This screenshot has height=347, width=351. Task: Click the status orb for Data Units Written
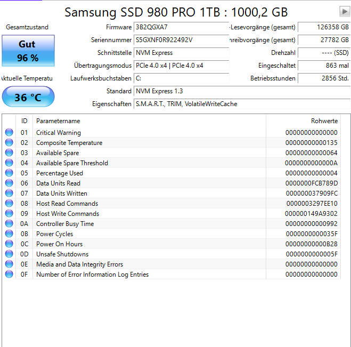point(9,193)
